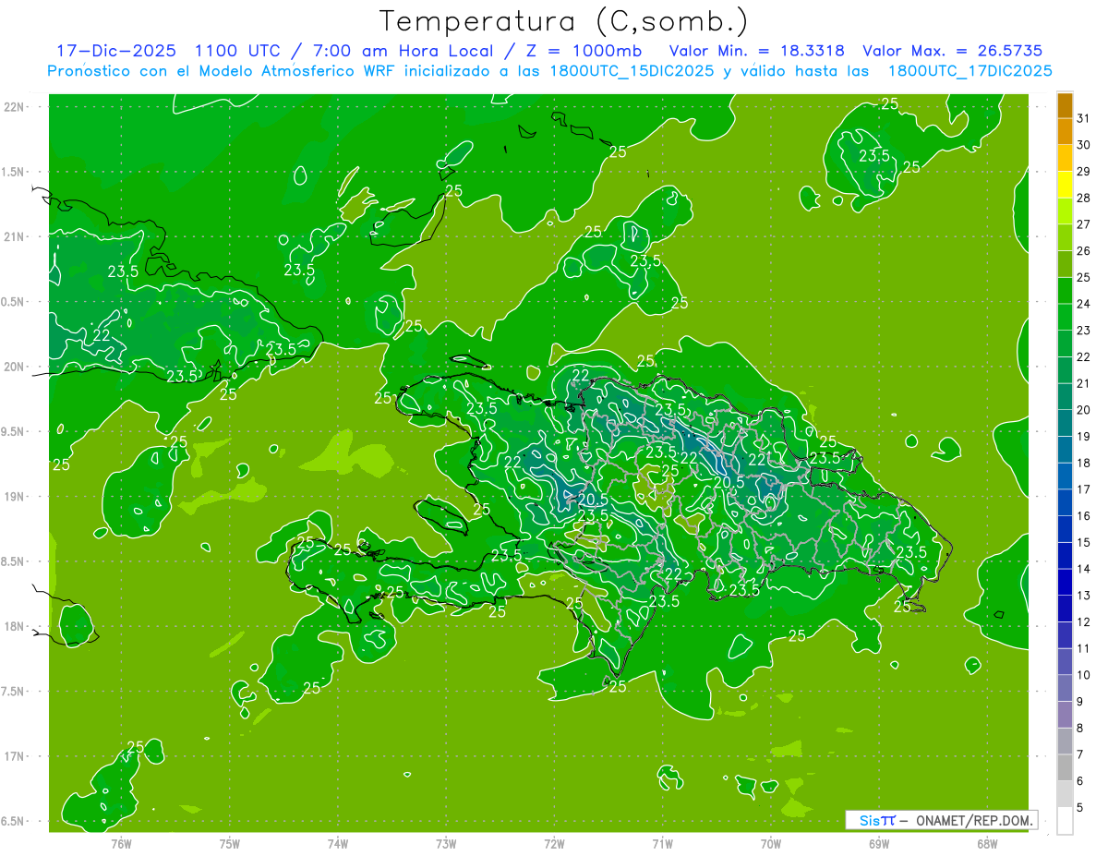The width and height of the screenshot is (1108, 856).
Task: Click the '22N' latitude label
Action: click(15, 107)
